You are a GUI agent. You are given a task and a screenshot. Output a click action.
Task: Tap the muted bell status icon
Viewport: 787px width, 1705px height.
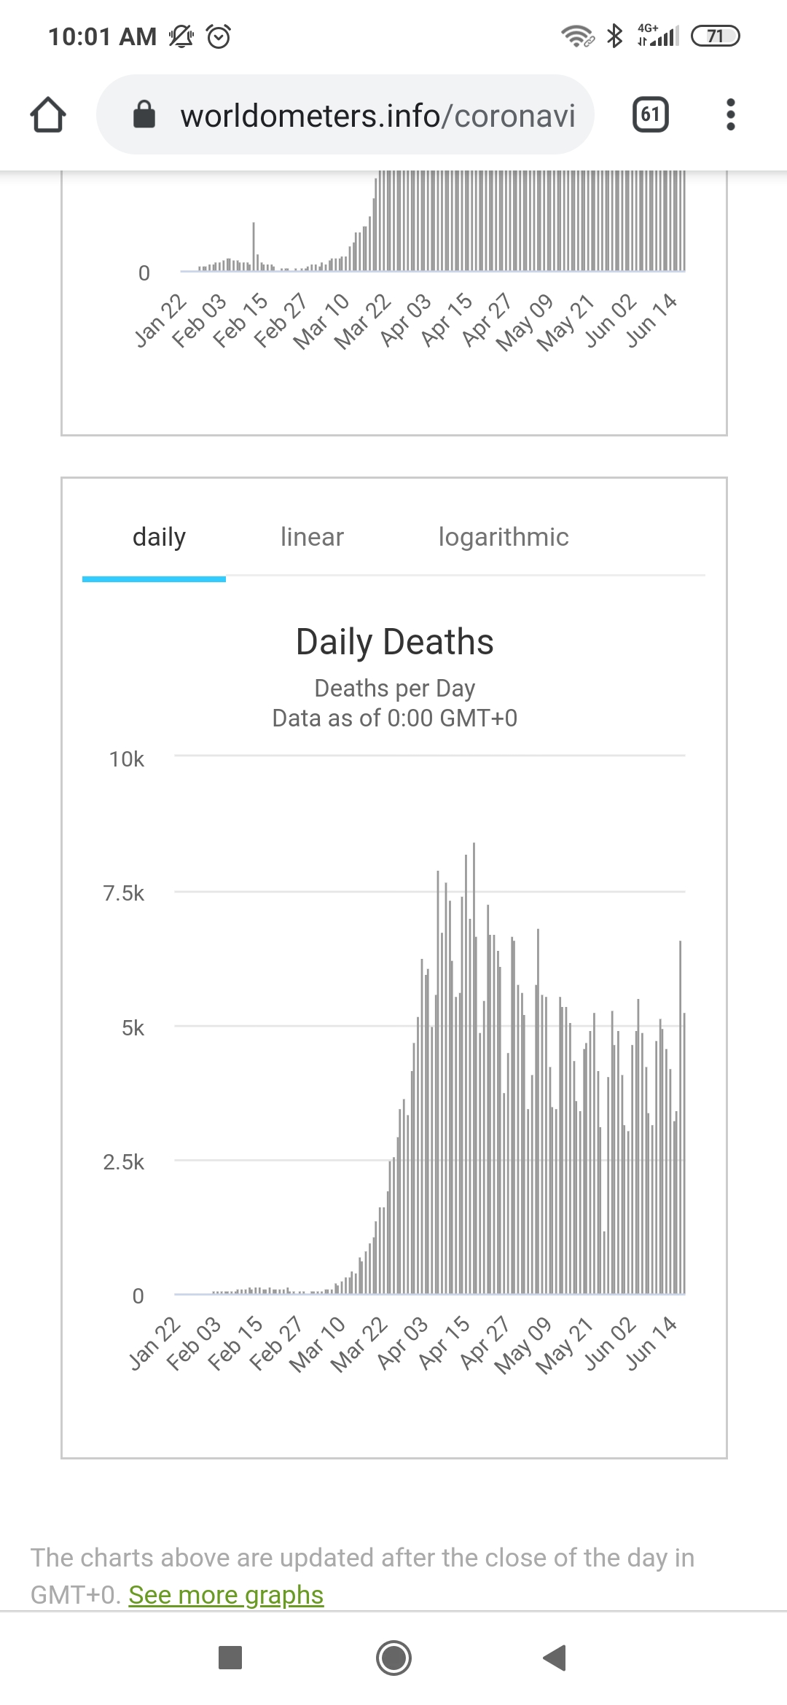point(181,36)
